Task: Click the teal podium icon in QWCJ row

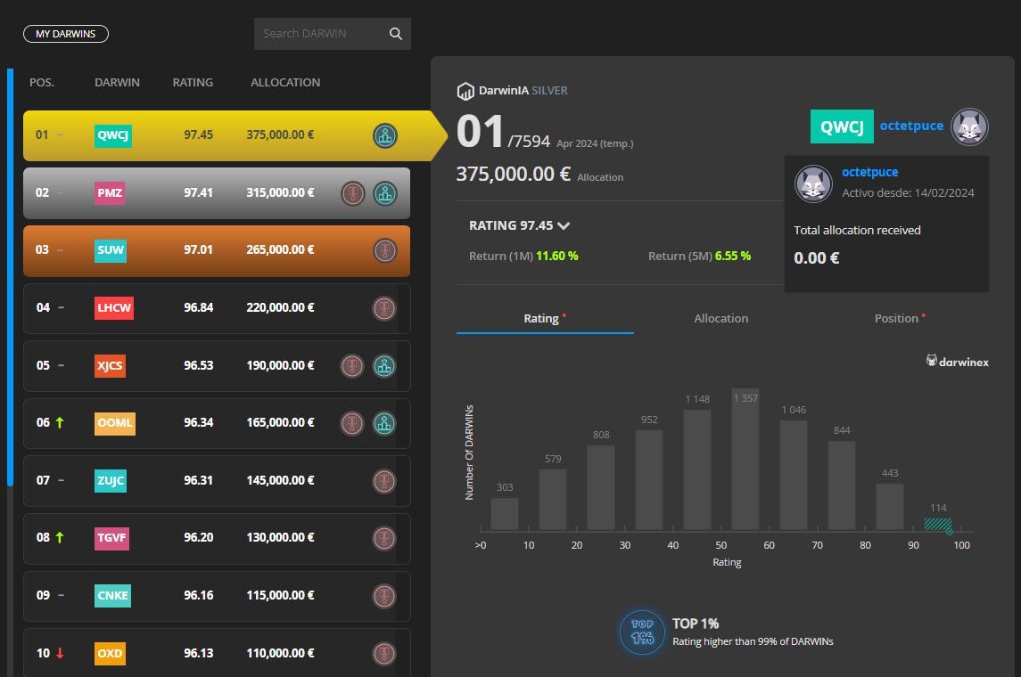Action: 384,136
